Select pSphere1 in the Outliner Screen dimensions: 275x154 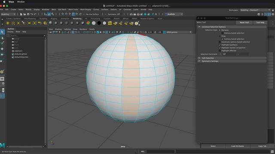pos(18,51)
